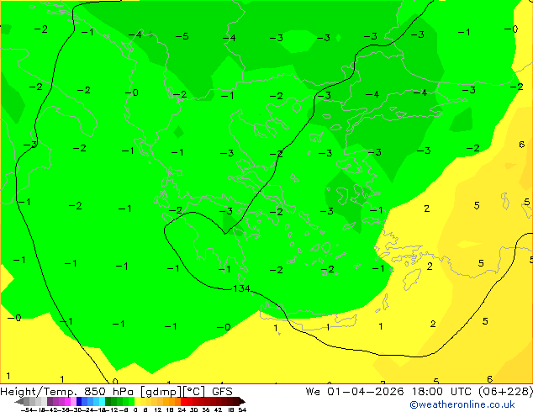Viewport: 533px width, 412px height.
Task: Click the GFS model label
Action: pyautogui.click(x=222, y=392)
